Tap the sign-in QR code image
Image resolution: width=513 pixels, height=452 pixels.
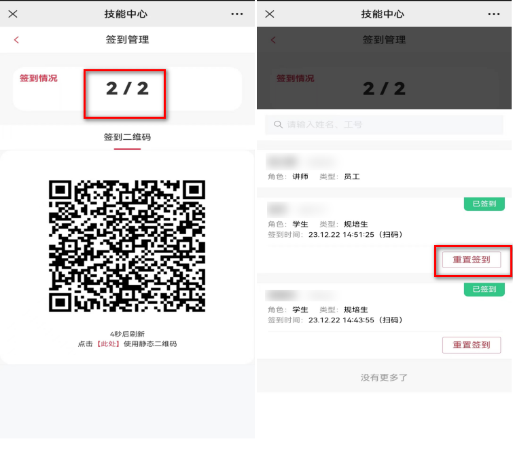(x=127, y=246)
